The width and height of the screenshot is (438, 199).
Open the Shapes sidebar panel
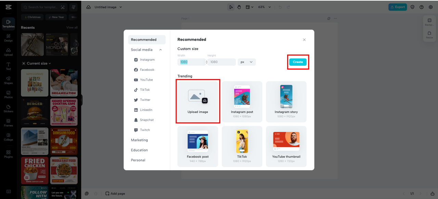pos(9,80)
